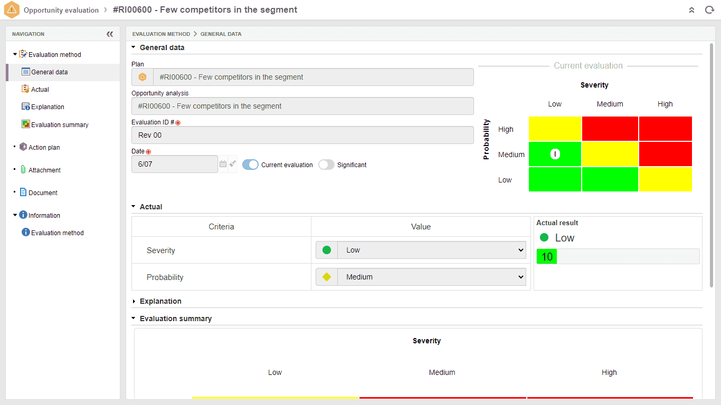The image size is (721, 405).
Task: Click the 'I' marker in the risk matrix
Action: 555,154
